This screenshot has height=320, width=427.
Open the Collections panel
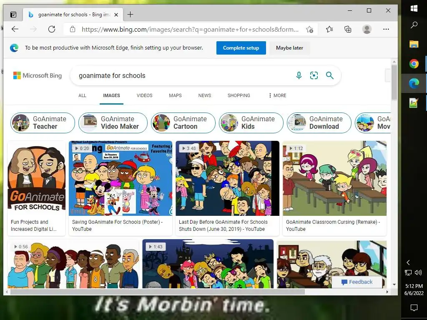(x=348, y=29)
